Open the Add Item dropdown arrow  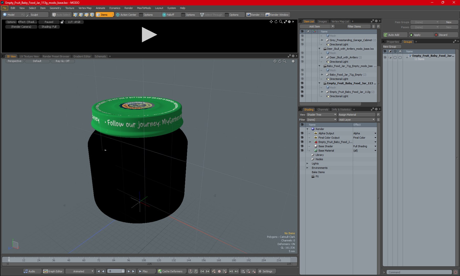click(x=332, y=27)
